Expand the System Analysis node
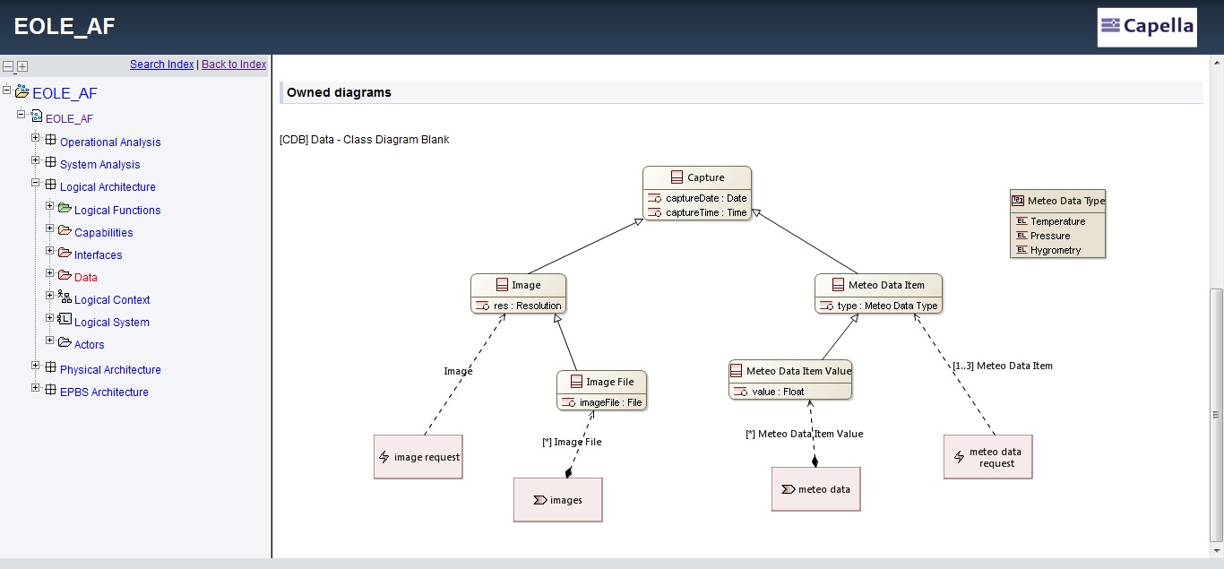1224x569 pixels. coord(36,160)
